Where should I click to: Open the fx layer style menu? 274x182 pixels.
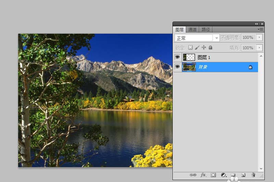click(x=203, y=175)
